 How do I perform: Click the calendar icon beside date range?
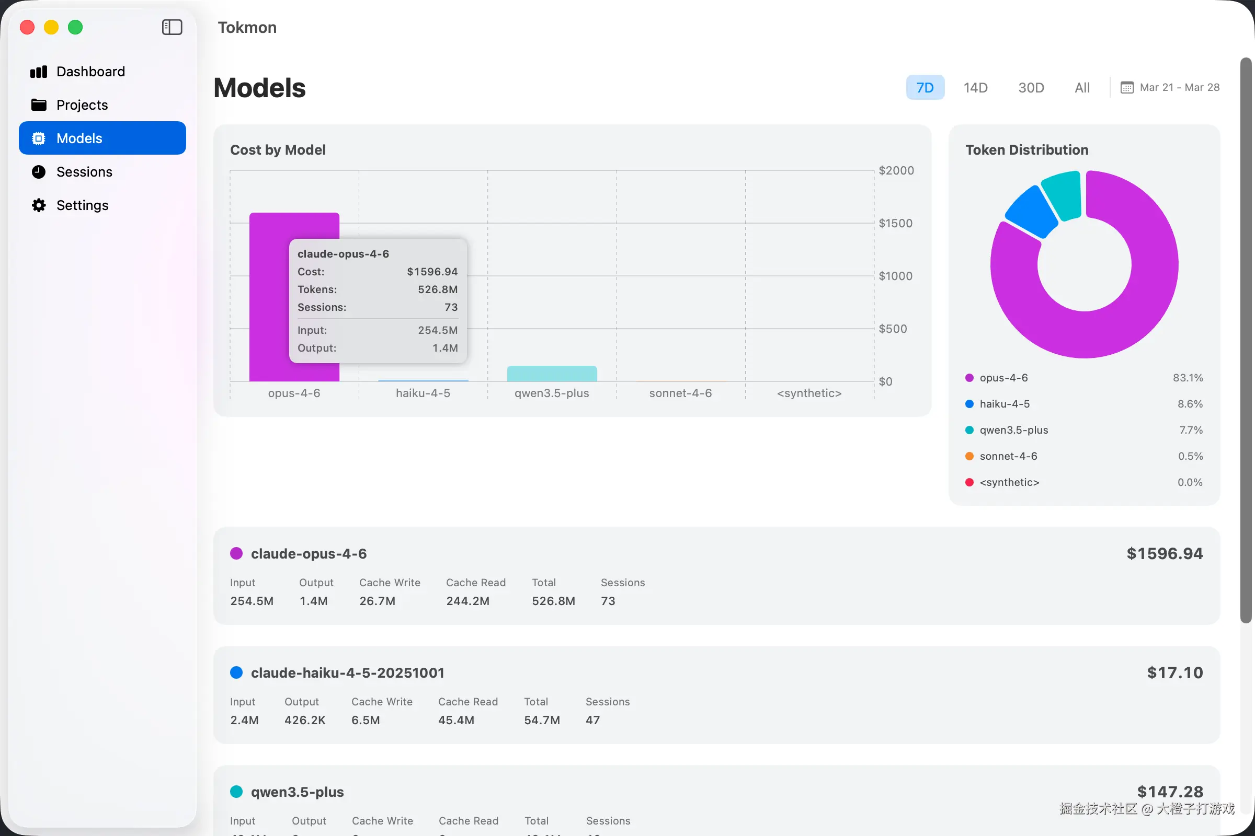[x=1126, y=87]
